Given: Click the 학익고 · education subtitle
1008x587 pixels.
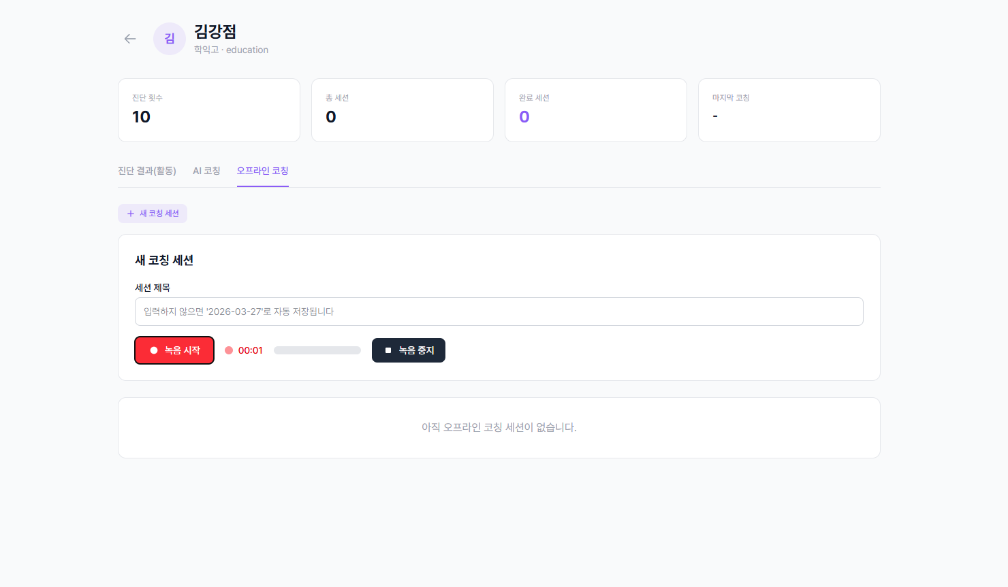Looking at the screenshot, I should click(x=231, y=50).
